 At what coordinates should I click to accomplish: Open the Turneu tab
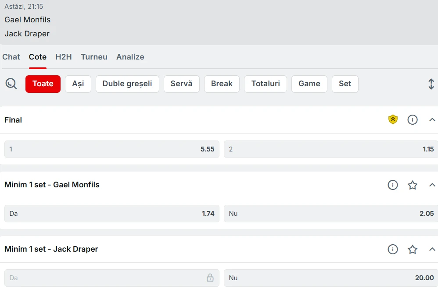click(x=94, y=57)
